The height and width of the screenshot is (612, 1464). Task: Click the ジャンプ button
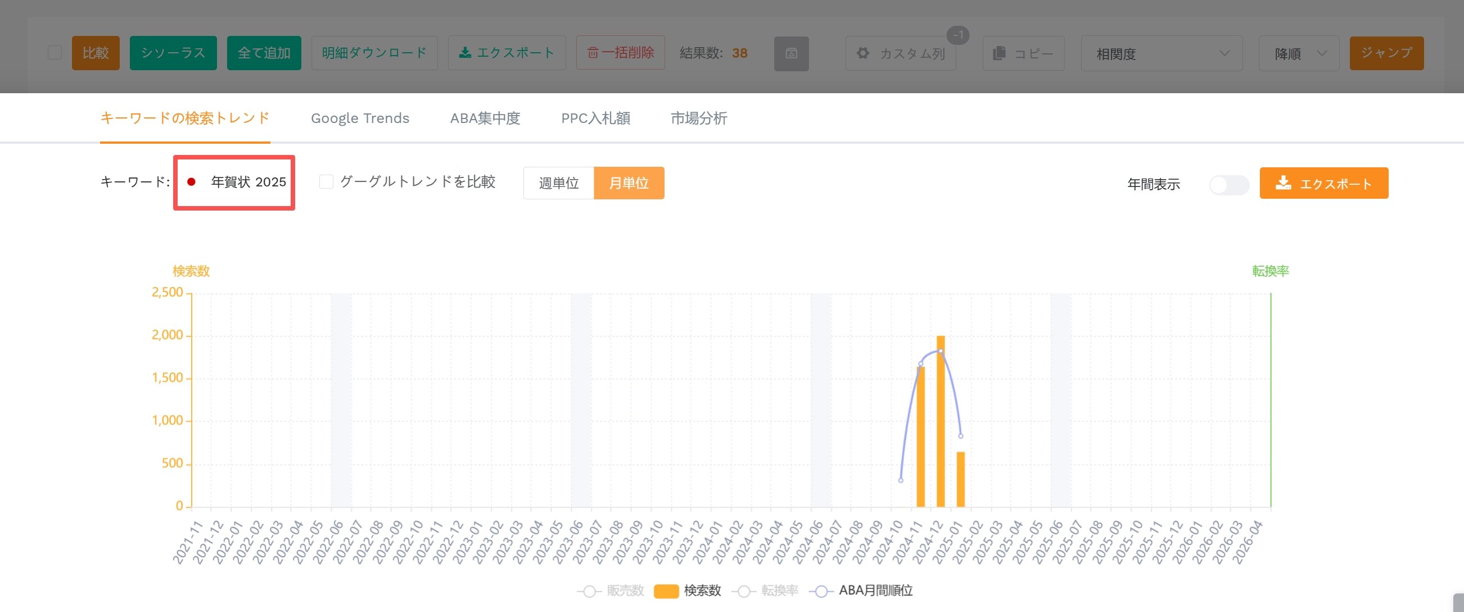coord(1386,53)
